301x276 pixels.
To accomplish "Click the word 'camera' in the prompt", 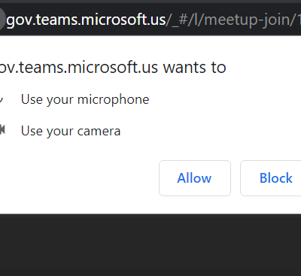I will (x=99, y=131).
